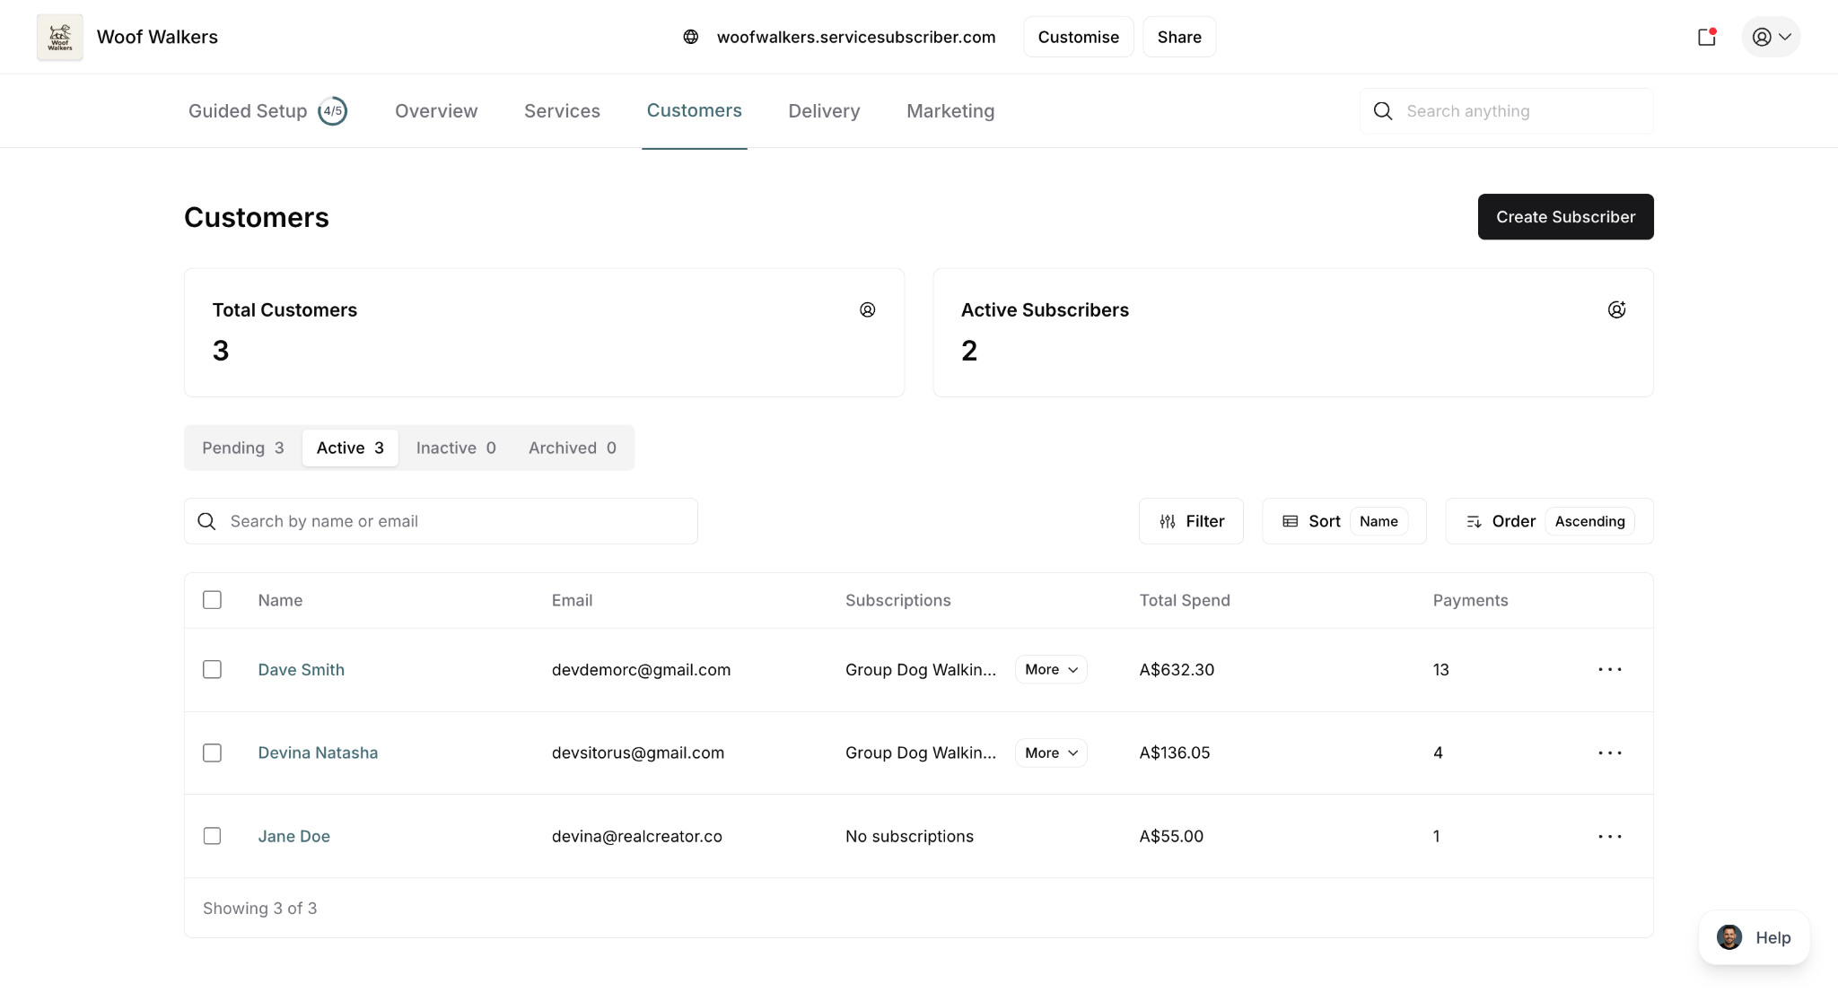Click the Total Customers user icon

[867, 309]
